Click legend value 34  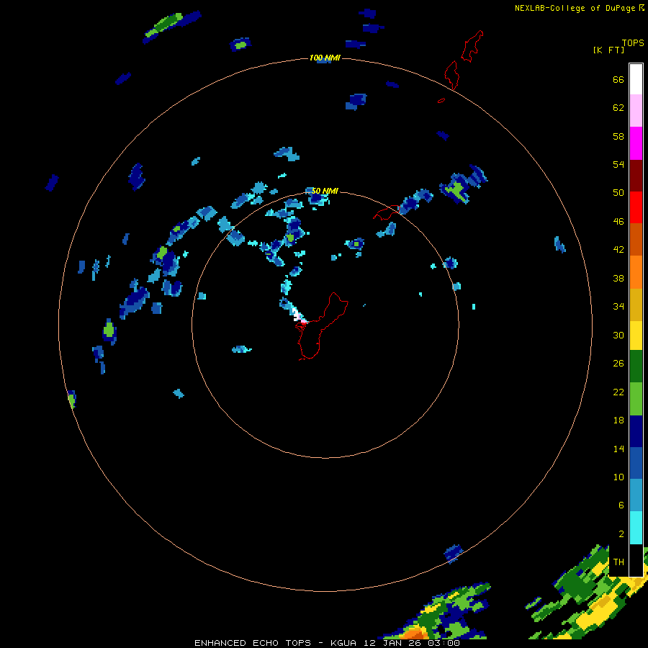pos(618,306)
